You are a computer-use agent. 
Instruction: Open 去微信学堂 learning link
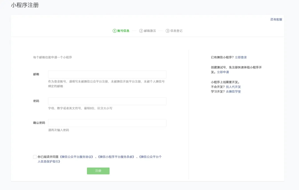(x=233, y=92)
